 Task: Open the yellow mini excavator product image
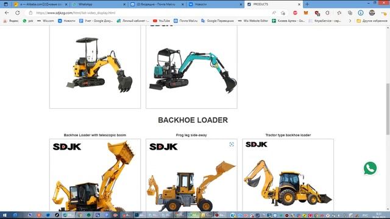[x=95, y=66]
